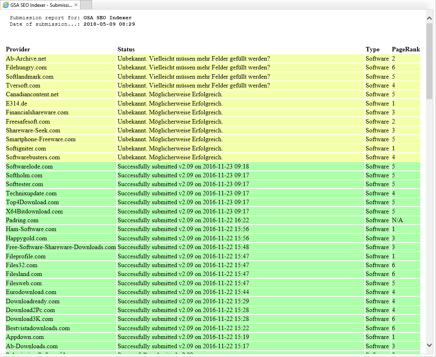
Task: Click the Softwarelode.com provider name
Action: 29,166
